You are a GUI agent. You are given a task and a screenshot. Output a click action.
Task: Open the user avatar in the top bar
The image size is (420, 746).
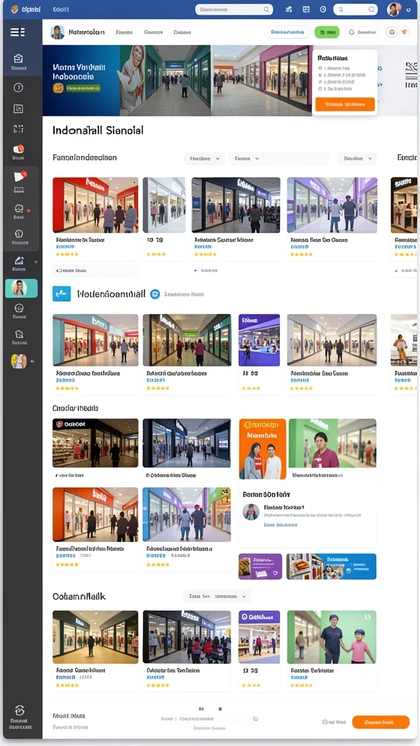tap(394, 9)
